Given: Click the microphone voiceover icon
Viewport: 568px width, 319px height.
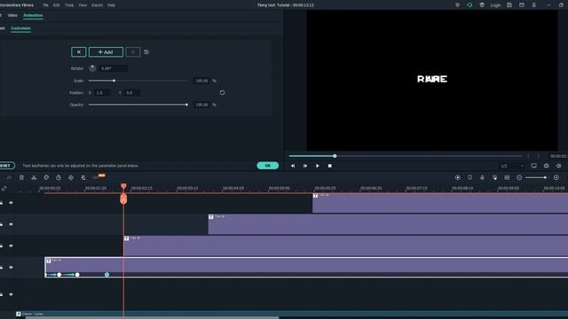Looking at the screenshot, I should [482, 177].
